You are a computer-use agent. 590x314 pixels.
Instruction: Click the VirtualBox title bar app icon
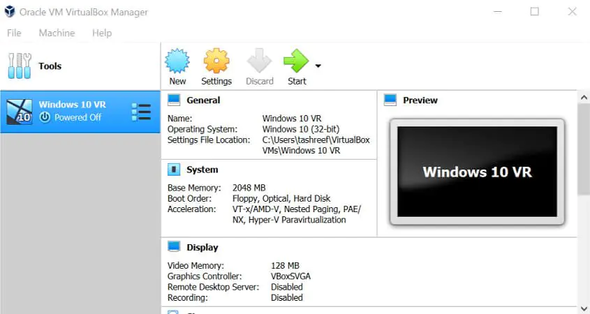(x=9, y=12)
